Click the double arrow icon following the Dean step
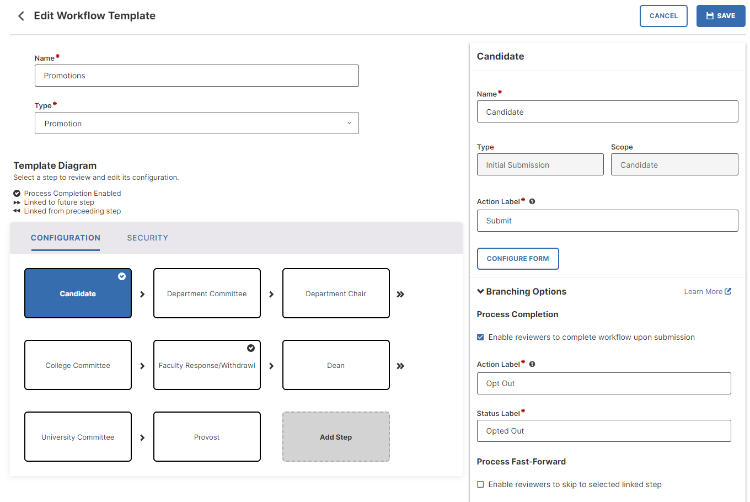This screenshot has width=750, height=502. tap(400, 365)
